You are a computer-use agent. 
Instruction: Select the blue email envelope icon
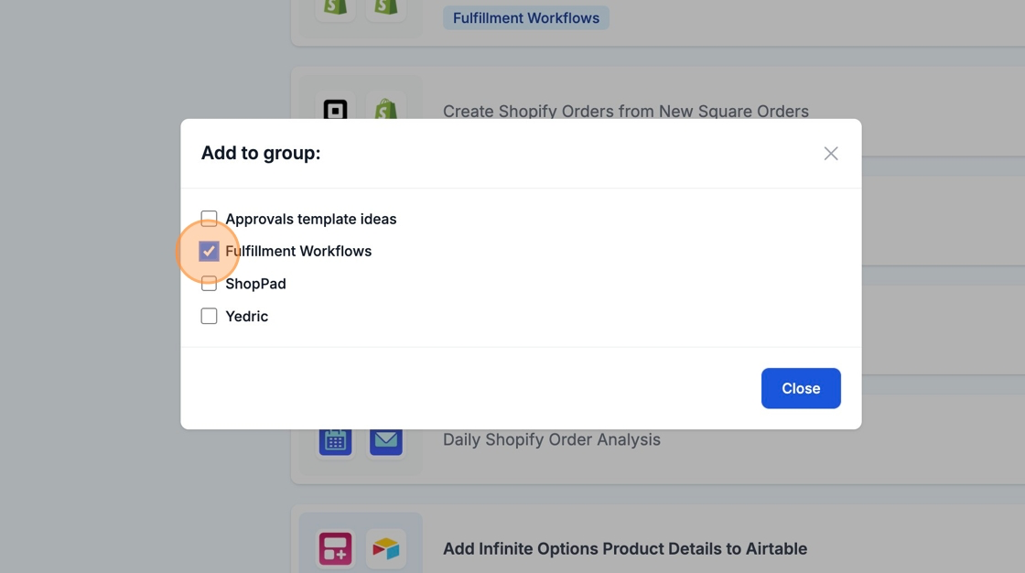[x=385, y=440]
